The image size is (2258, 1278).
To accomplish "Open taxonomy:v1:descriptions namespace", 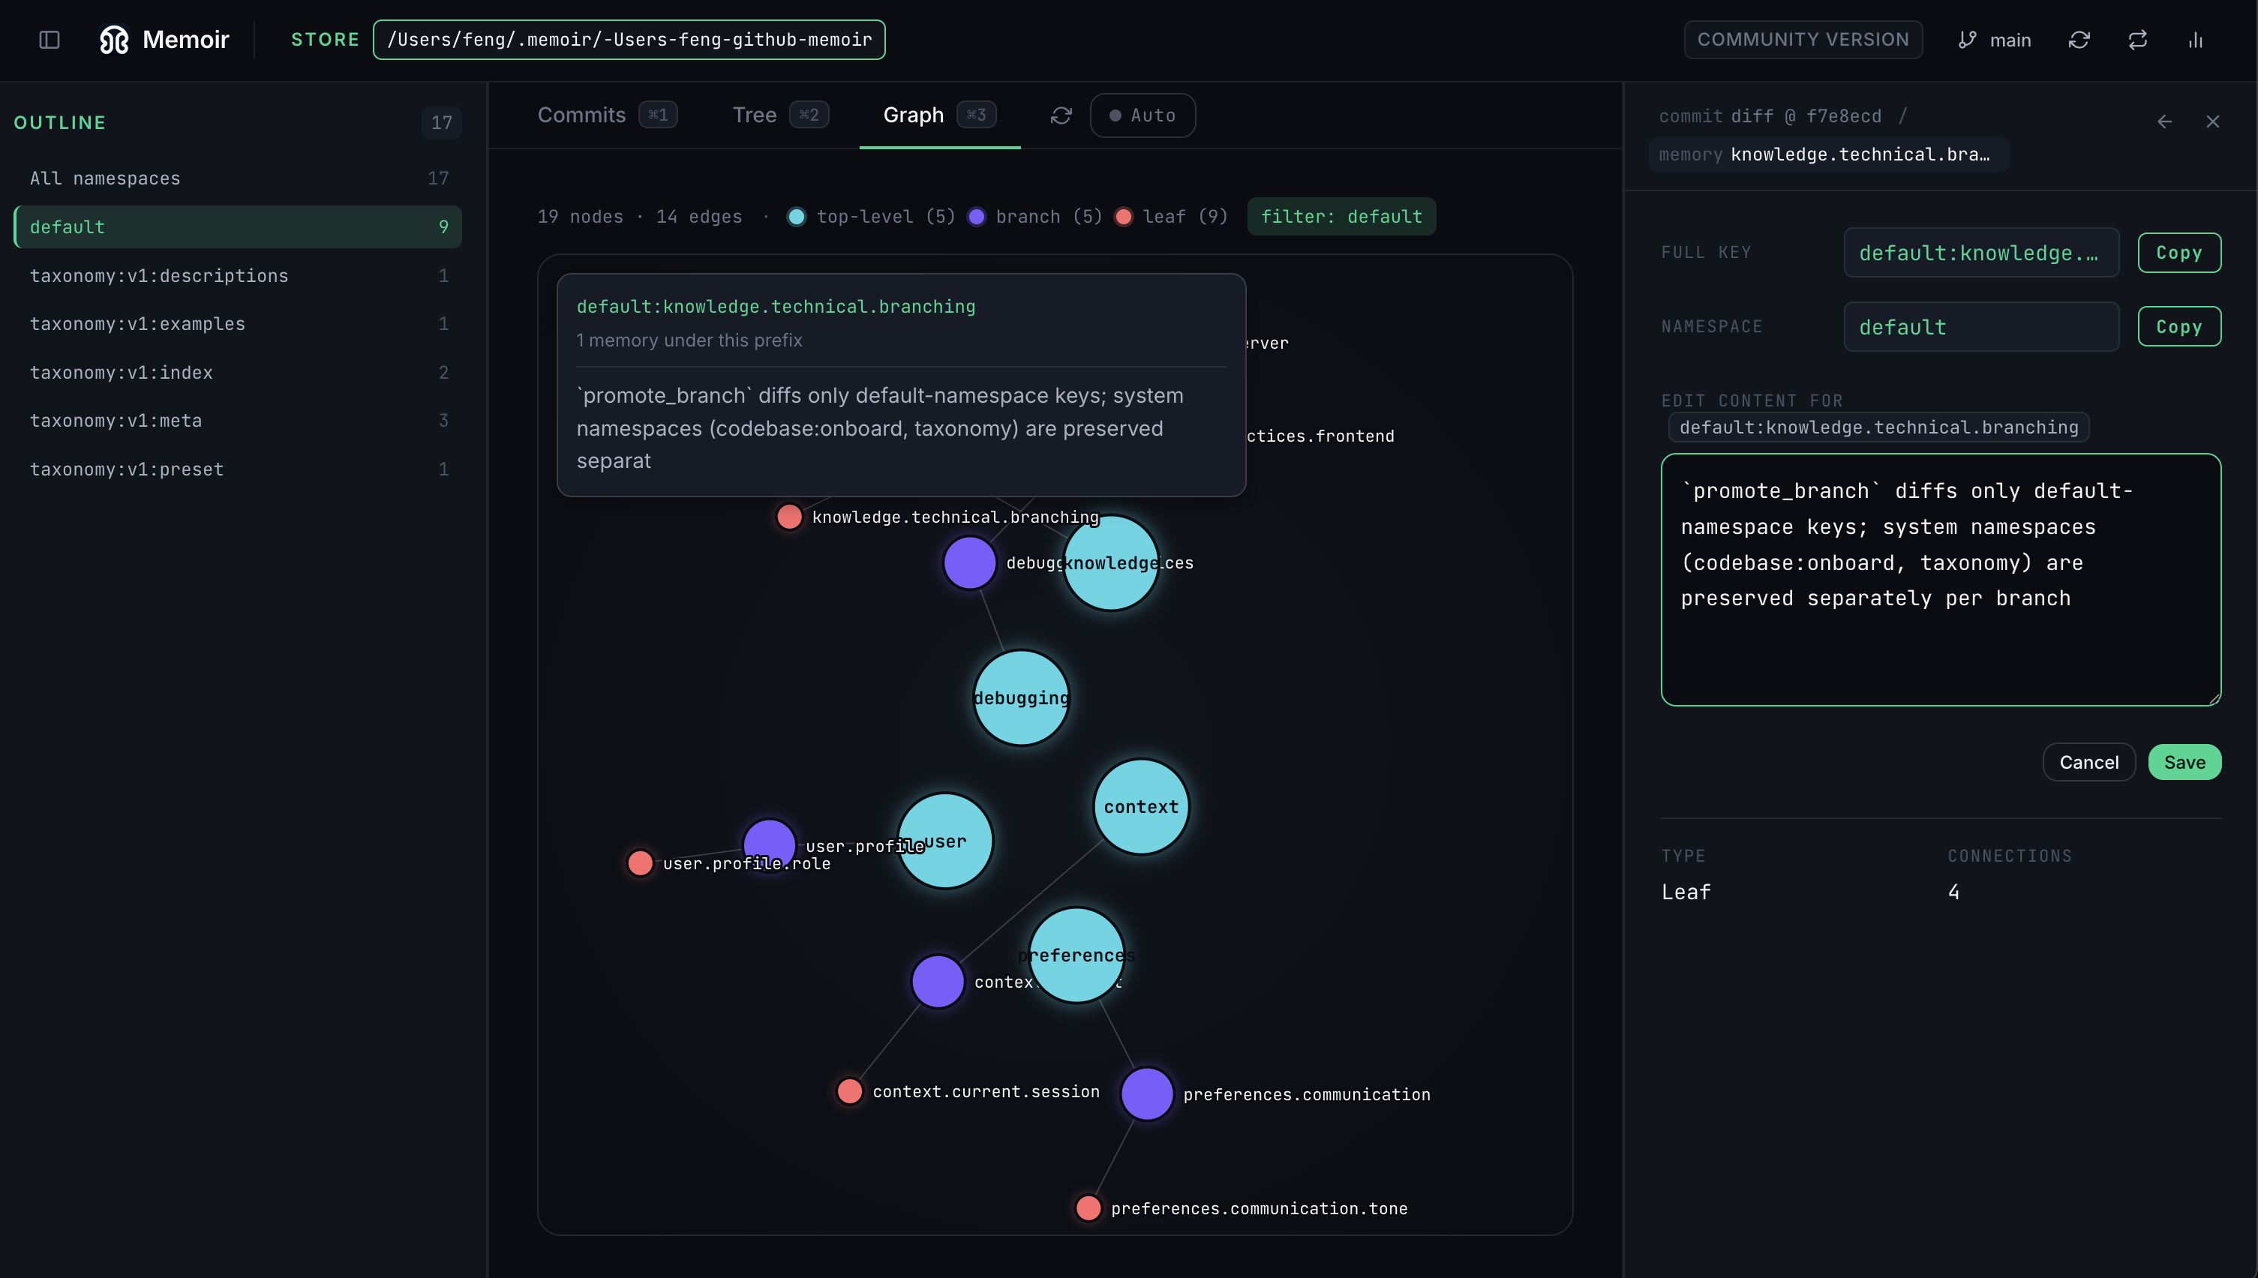I will (x=238, y=275).
